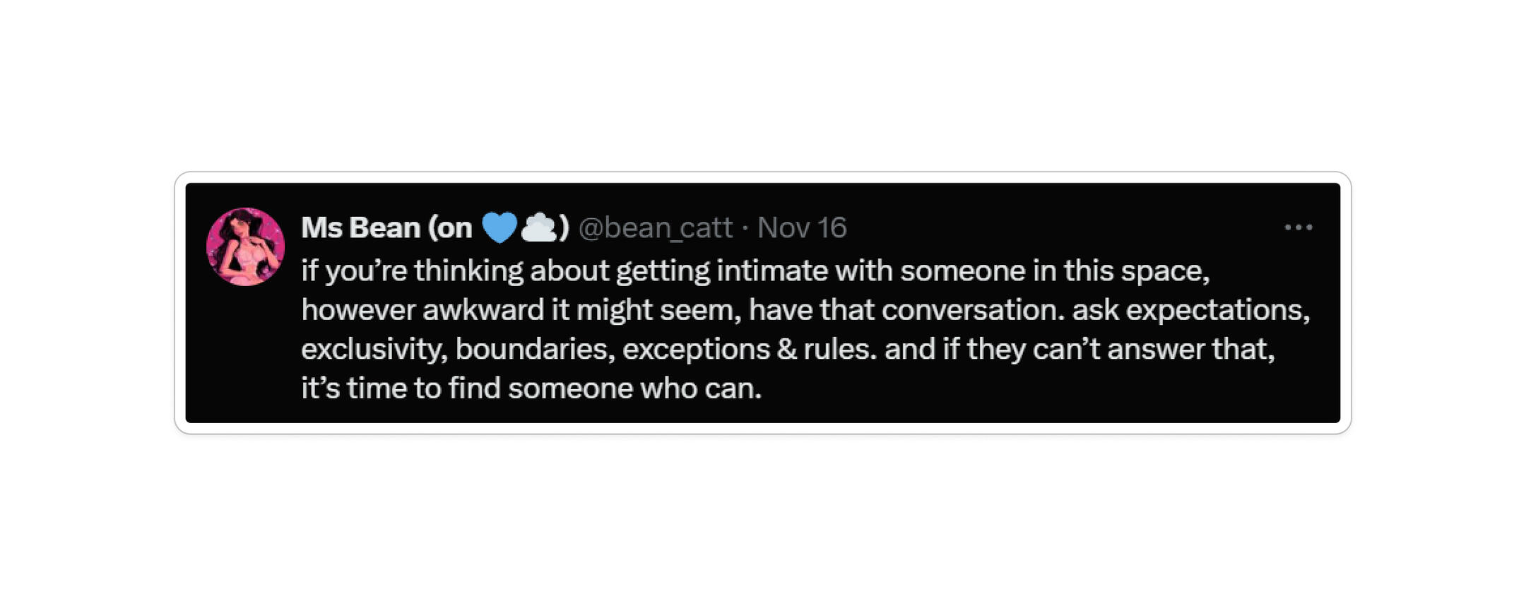Click "if you're thinking" at tweet start
Viewport: 1526px width, 611px height.
412,271
